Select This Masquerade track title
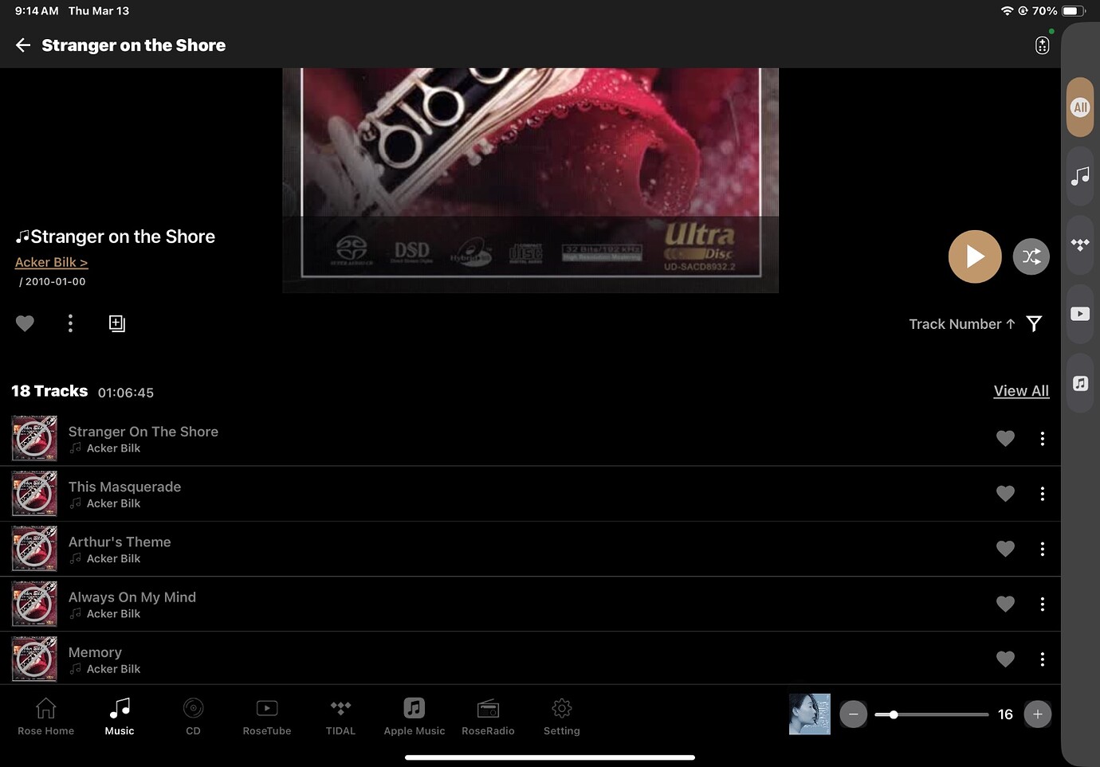The width and height of the screenshot is (1100, 767). (x=124, y=487)
